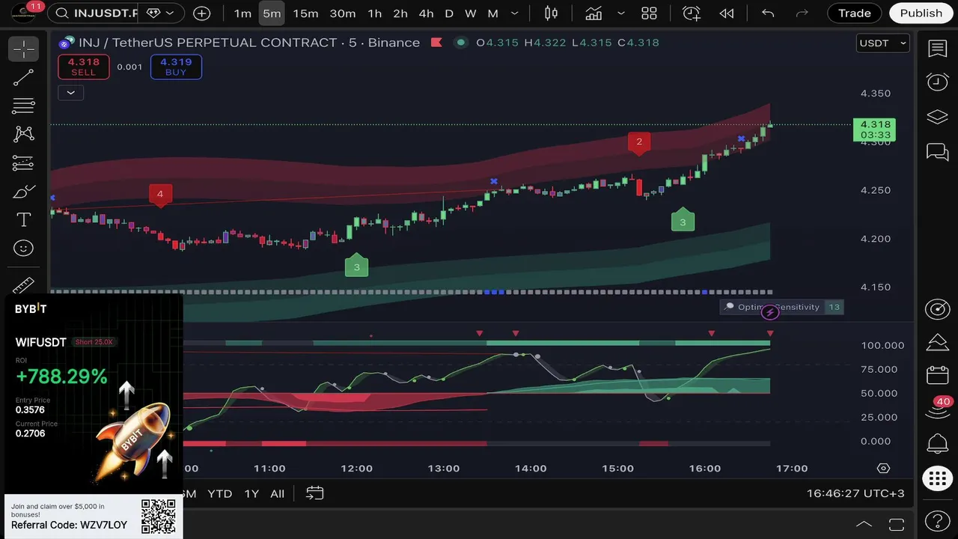Maximize the bottom panel

[x=897, y=524]
